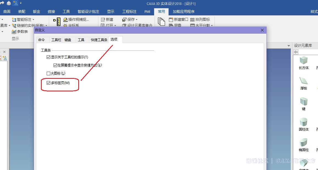Open the 常用 ribbon tab
318x170 pixels.
click(161, 11)
